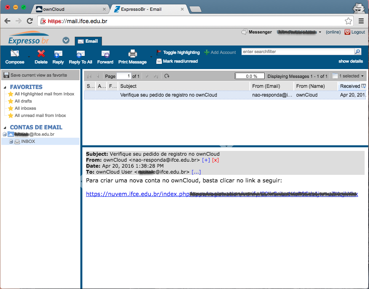The width and height of the screenshot is (369, 289).
Task: Open Compose dropdown arrow
Action: [x=29, y=57]
